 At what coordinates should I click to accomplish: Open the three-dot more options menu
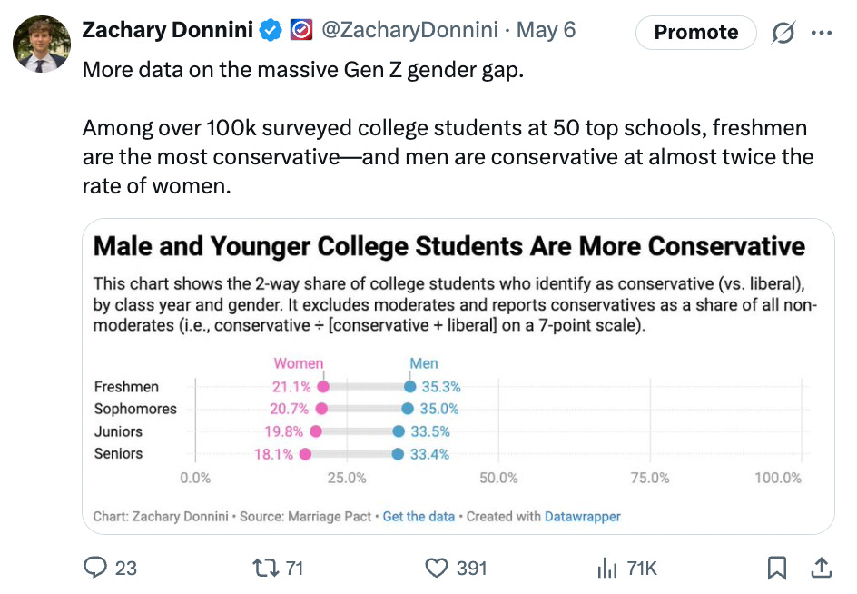tap(822, 32)
